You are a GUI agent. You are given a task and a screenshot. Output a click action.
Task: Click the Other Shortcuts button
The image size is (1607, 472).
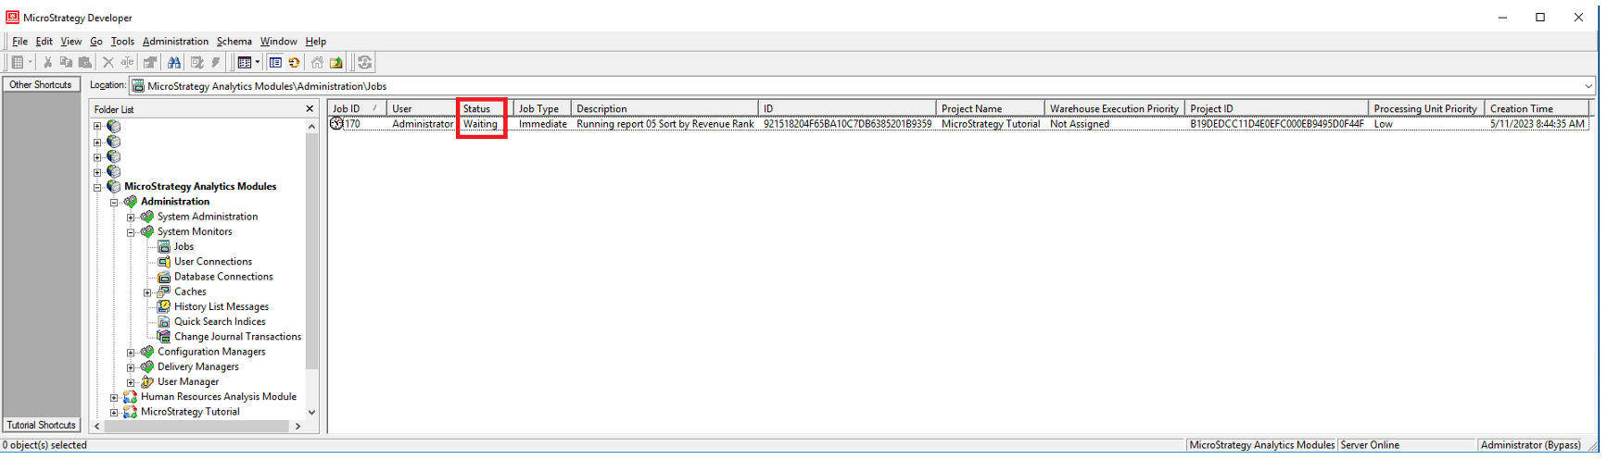tap(41, 85)
